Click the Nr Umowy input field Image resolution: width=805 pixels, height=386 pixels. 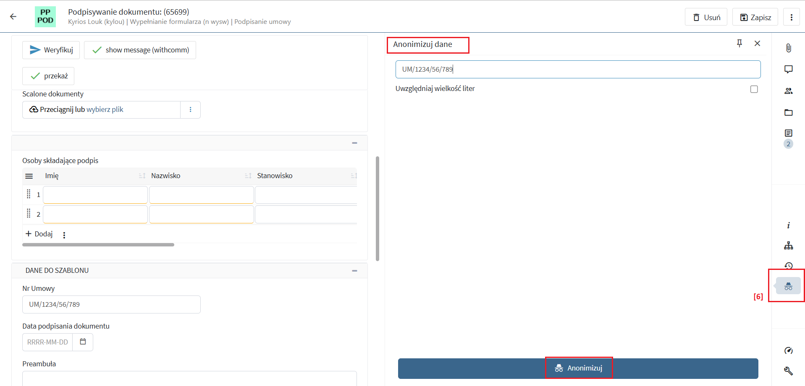click(111, 304)
